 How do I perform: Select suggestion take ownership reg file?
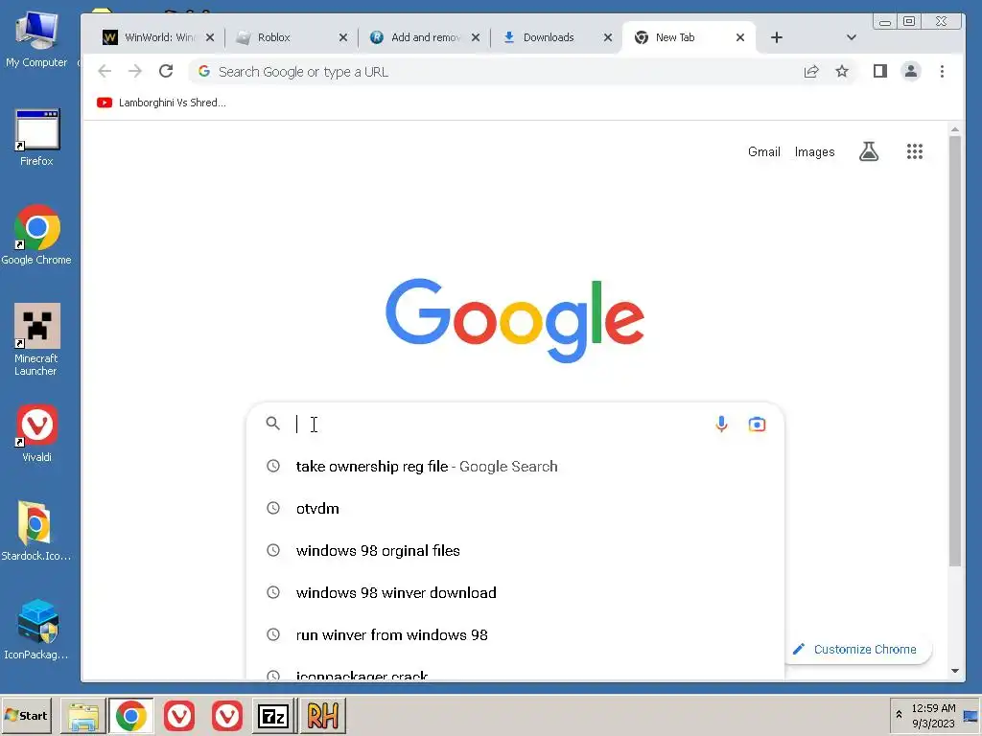(515, 467)
